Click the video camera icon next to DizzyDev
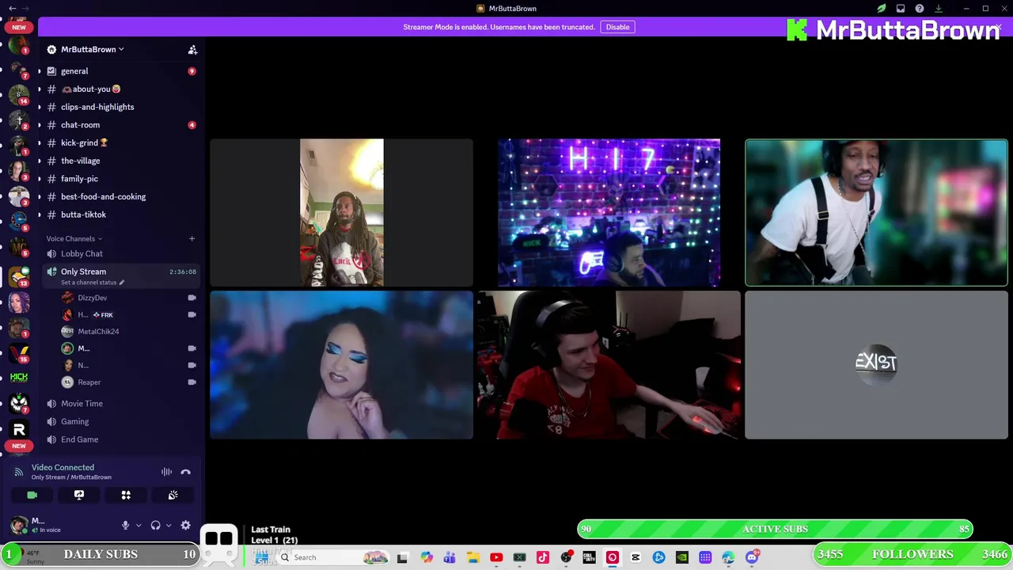This screenshot has height=570, width=1013. (192, 298)
